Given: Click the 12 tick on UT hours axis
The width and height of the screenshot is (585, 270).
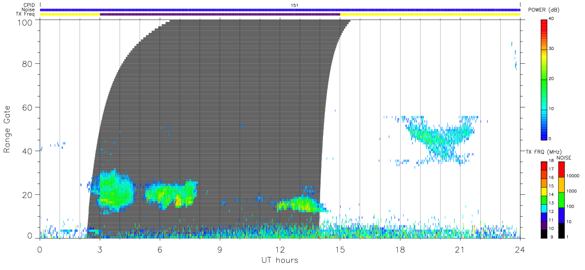Looking at the screenshot, I should coord(280,249).
